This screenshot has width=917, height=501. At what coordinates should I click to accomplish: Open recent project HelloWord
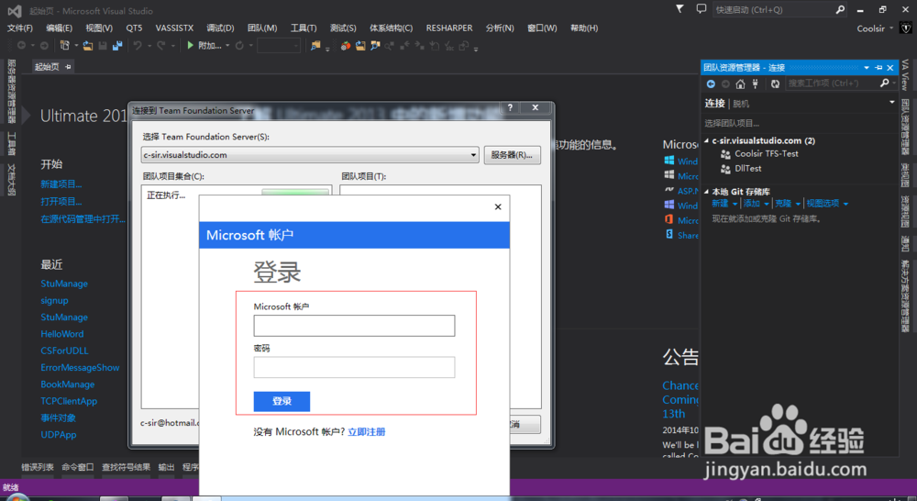tap(62, 334)
